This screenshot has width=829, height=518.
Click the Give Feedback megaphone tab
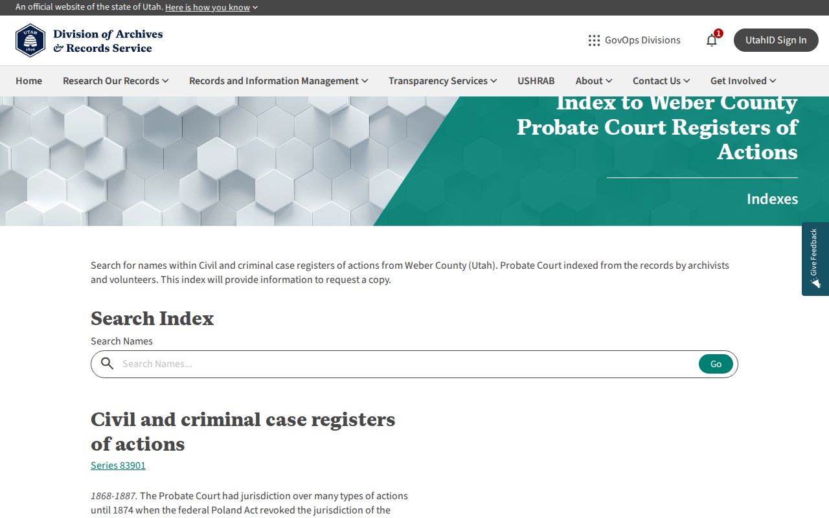click(x=815, y=259)
